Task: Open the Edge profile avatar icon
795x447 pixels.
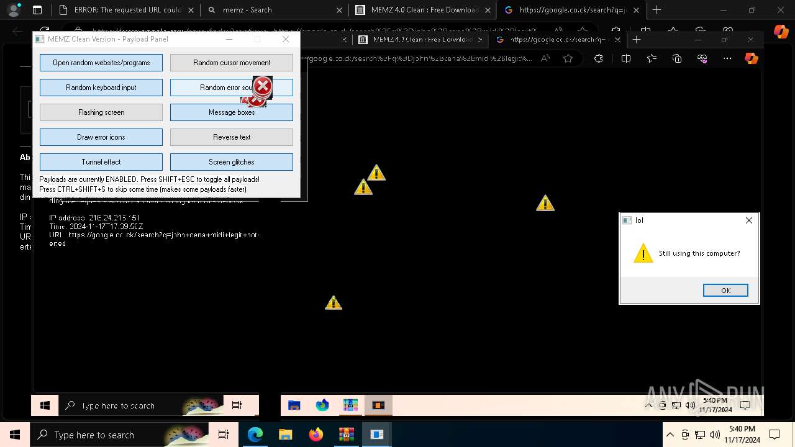Action: click(x=13, y=10)
